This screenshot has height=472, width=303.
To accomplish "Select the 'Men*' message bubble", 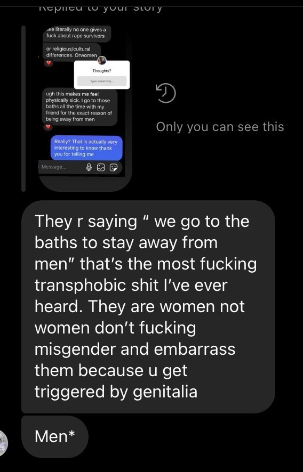I will click(55, 436).
